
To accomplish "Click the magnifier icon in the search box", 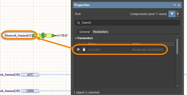I will pos(78,23).
